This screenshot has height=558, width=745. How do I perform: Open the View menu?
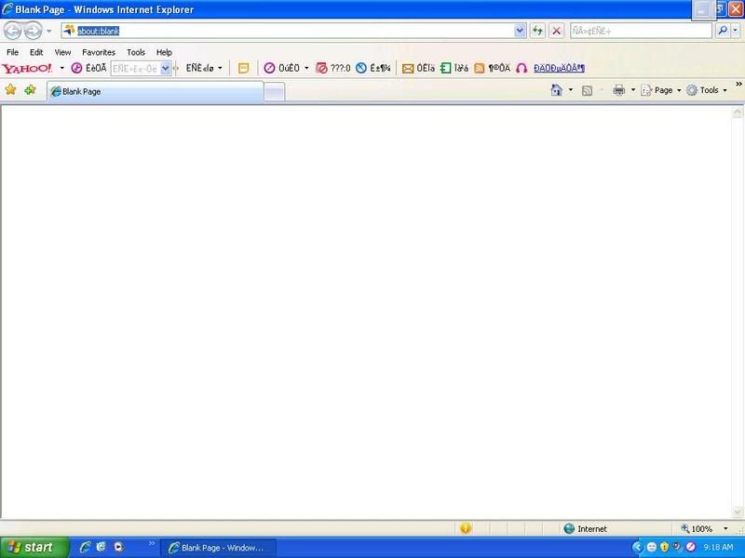click(62, 52)
